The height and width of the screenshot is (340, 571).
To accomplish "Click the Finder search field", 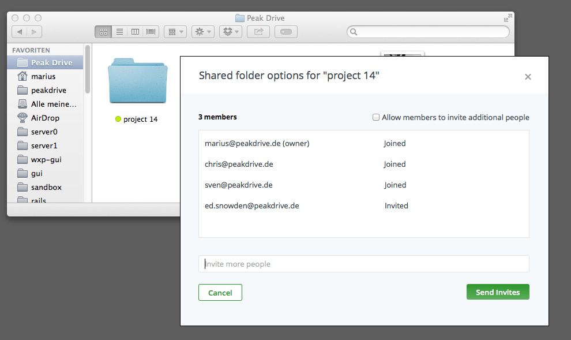I will pos(430,32).
